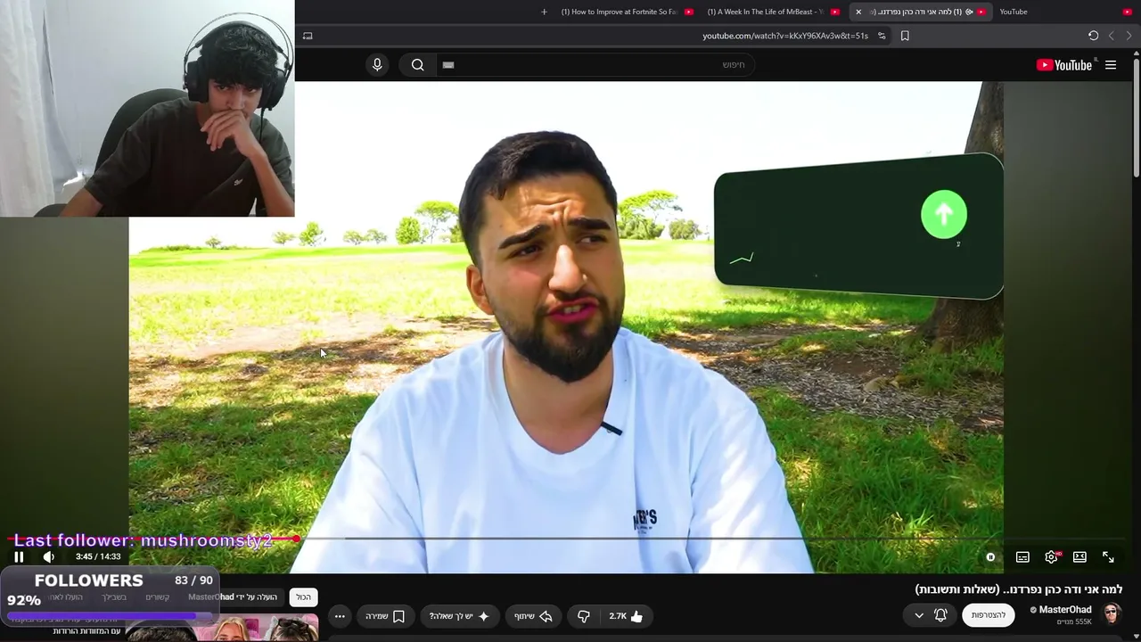Viewport: 1141px width, 642px height.
Task: Mute the video with the speaker icon
Action: click(x=49, y=556)
